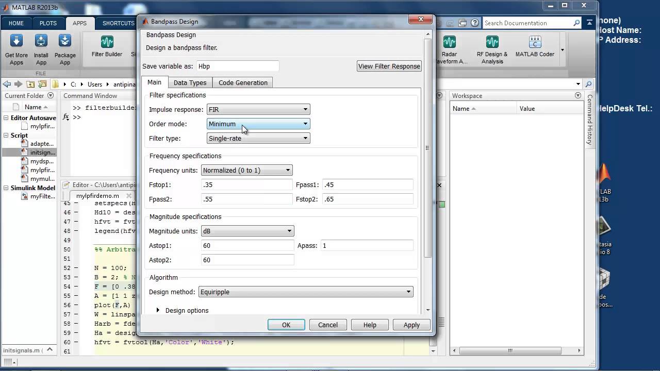Viewport: 660px width, 371px height.
Task: Click the Save variable as field
Action: point(238,66)
